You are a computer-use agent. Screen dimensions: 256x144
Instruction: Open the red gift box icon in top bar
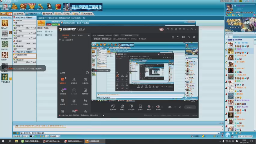(58, 6)
